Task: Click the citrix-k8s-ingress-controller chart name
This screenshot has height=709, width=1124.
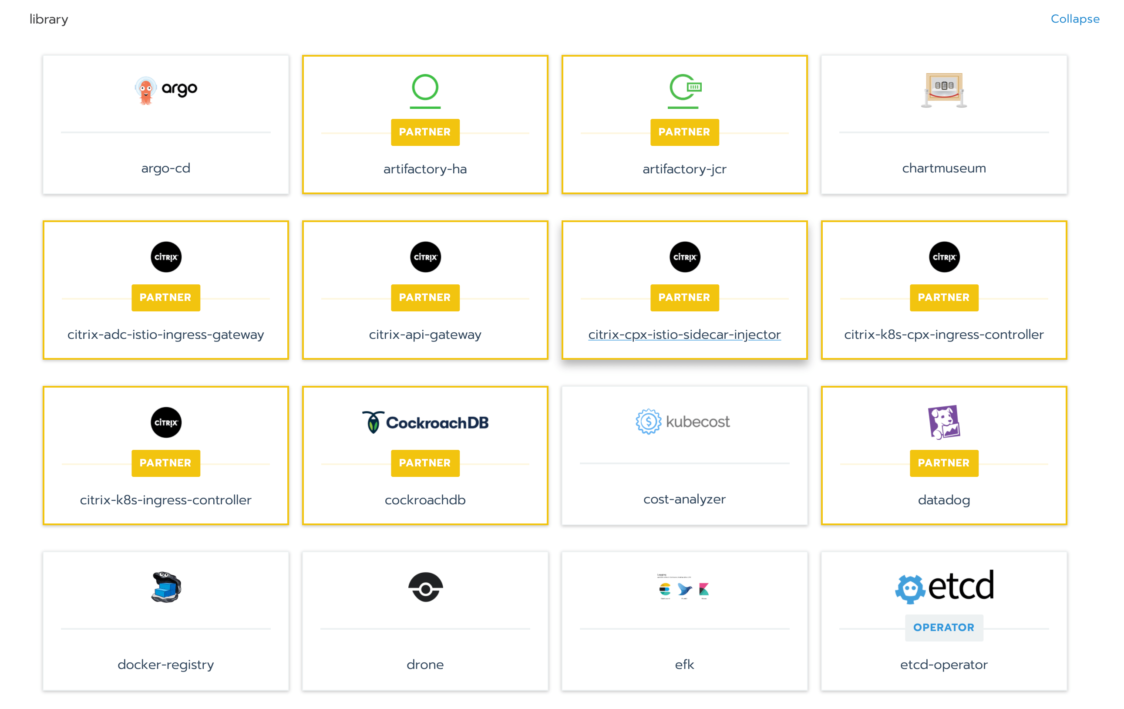Action: point(165,500)
